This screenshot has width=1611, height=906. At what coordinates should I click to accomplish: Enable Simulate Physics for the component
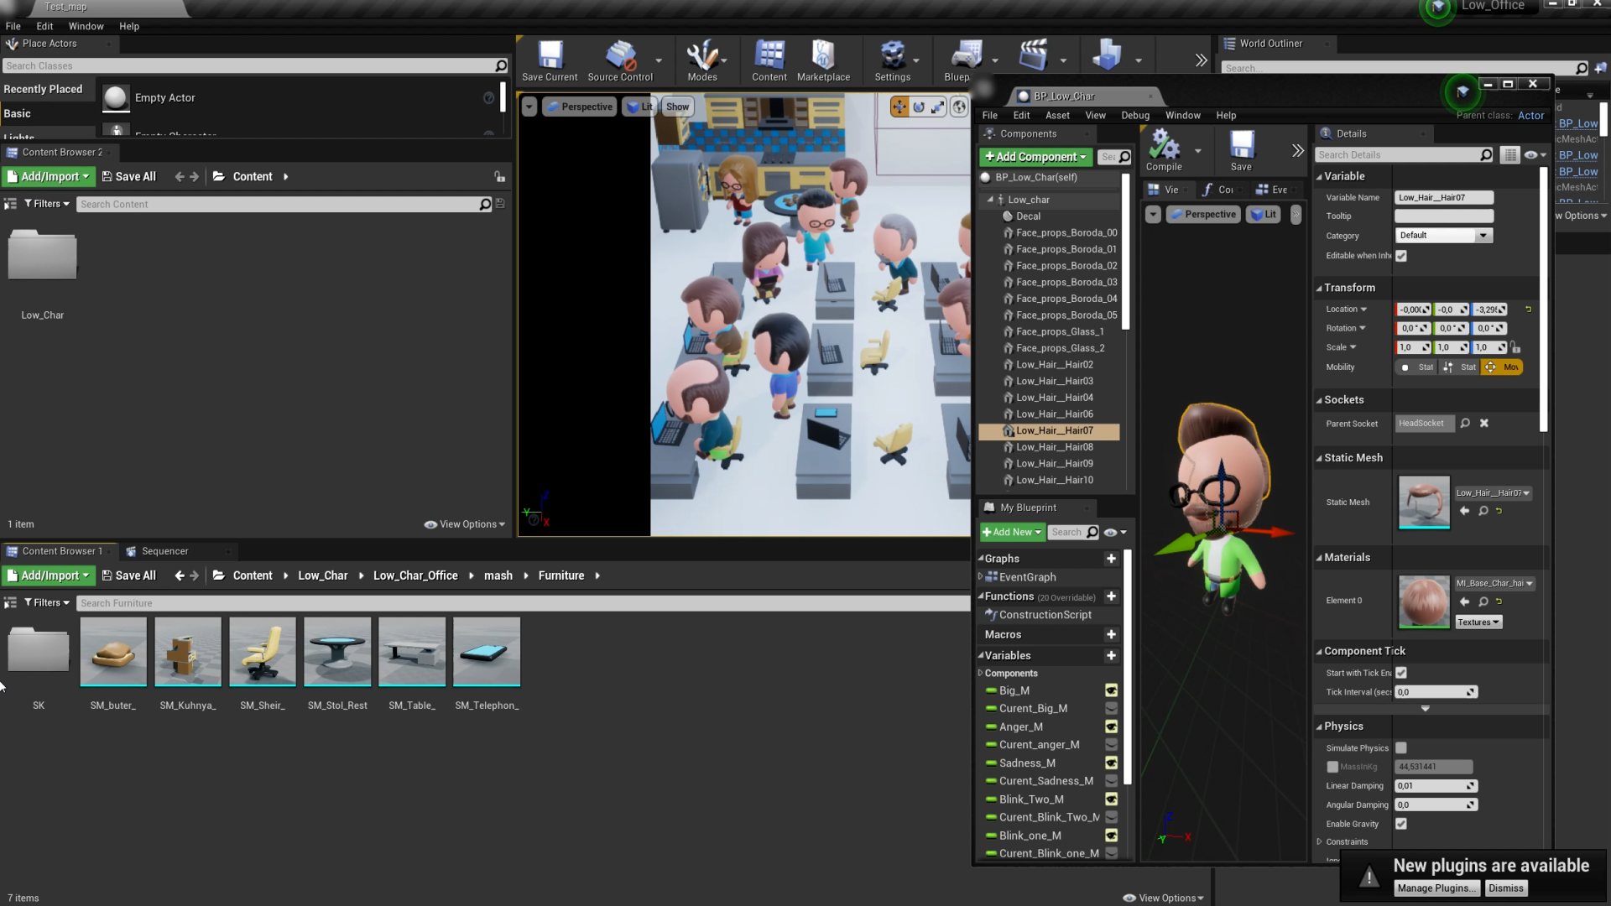1400,747
